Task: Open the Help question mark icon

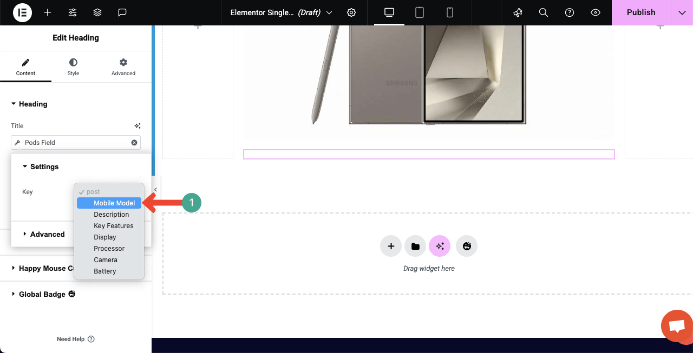Action: [x=570, y=12]
